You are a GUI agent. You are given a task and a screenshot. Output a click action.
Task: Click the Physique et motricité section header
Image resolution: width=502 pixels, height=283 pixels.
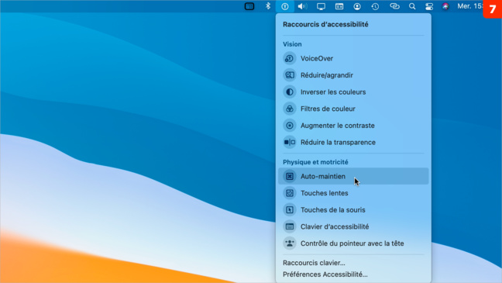(315, 162)
